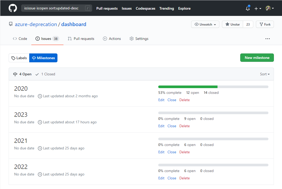Switch to repository Pull requests tab
This screenshot has height=189, width=282.
81,39
